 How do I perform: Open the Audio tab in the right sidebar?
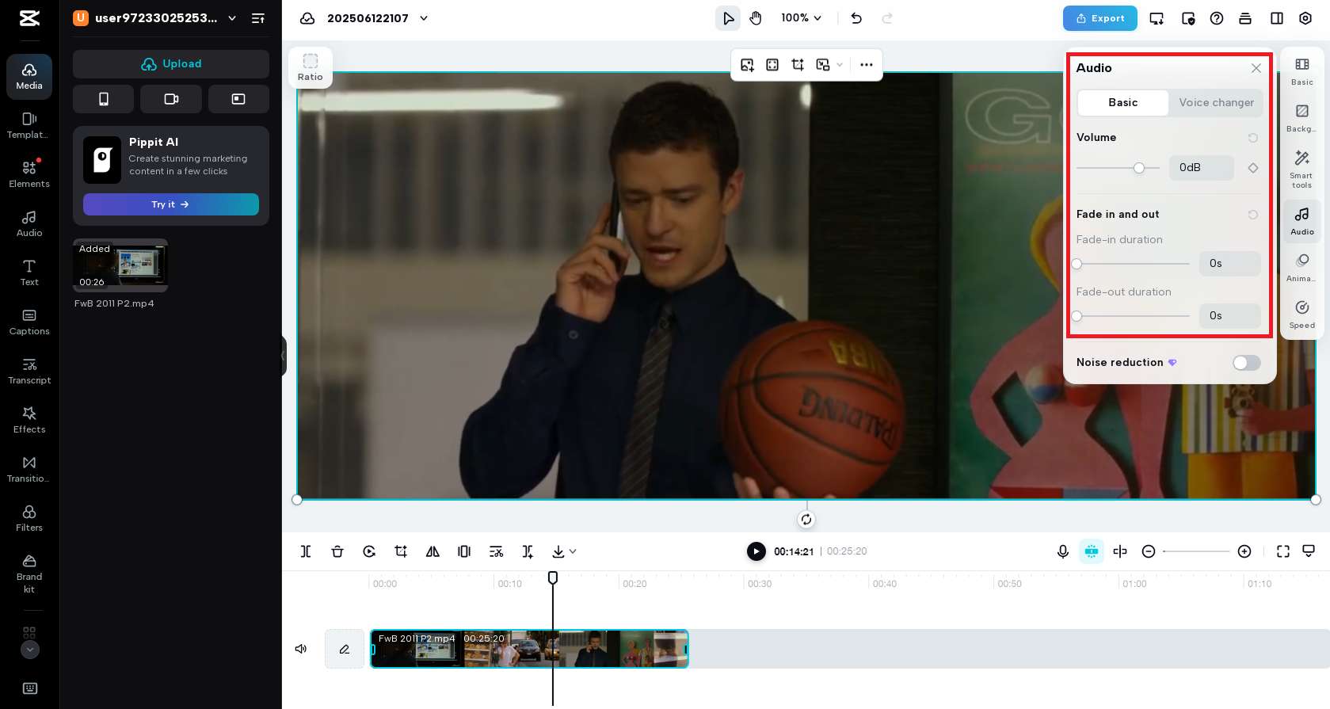(1301, 220)
